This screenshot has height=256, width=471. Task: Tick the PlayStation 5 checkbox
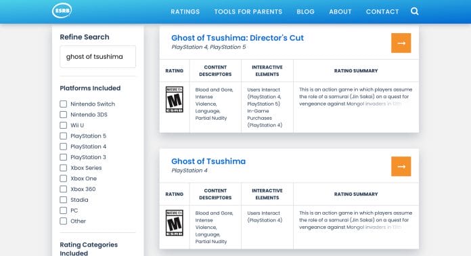(x=64, y=136)
